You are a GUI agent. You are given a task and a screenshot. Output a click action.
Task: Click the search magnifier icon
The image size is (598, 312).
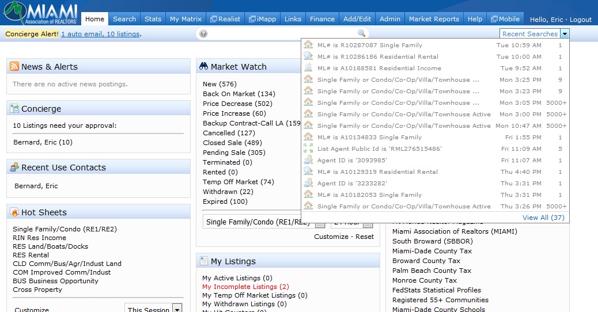click(x=361, y=33)
